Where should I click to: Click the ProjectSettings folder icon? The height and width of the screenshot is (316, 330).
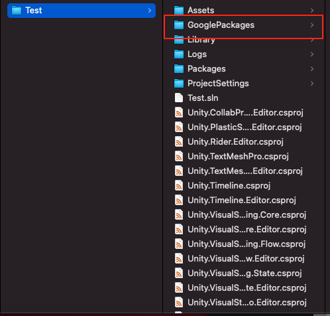coord(179,84)
